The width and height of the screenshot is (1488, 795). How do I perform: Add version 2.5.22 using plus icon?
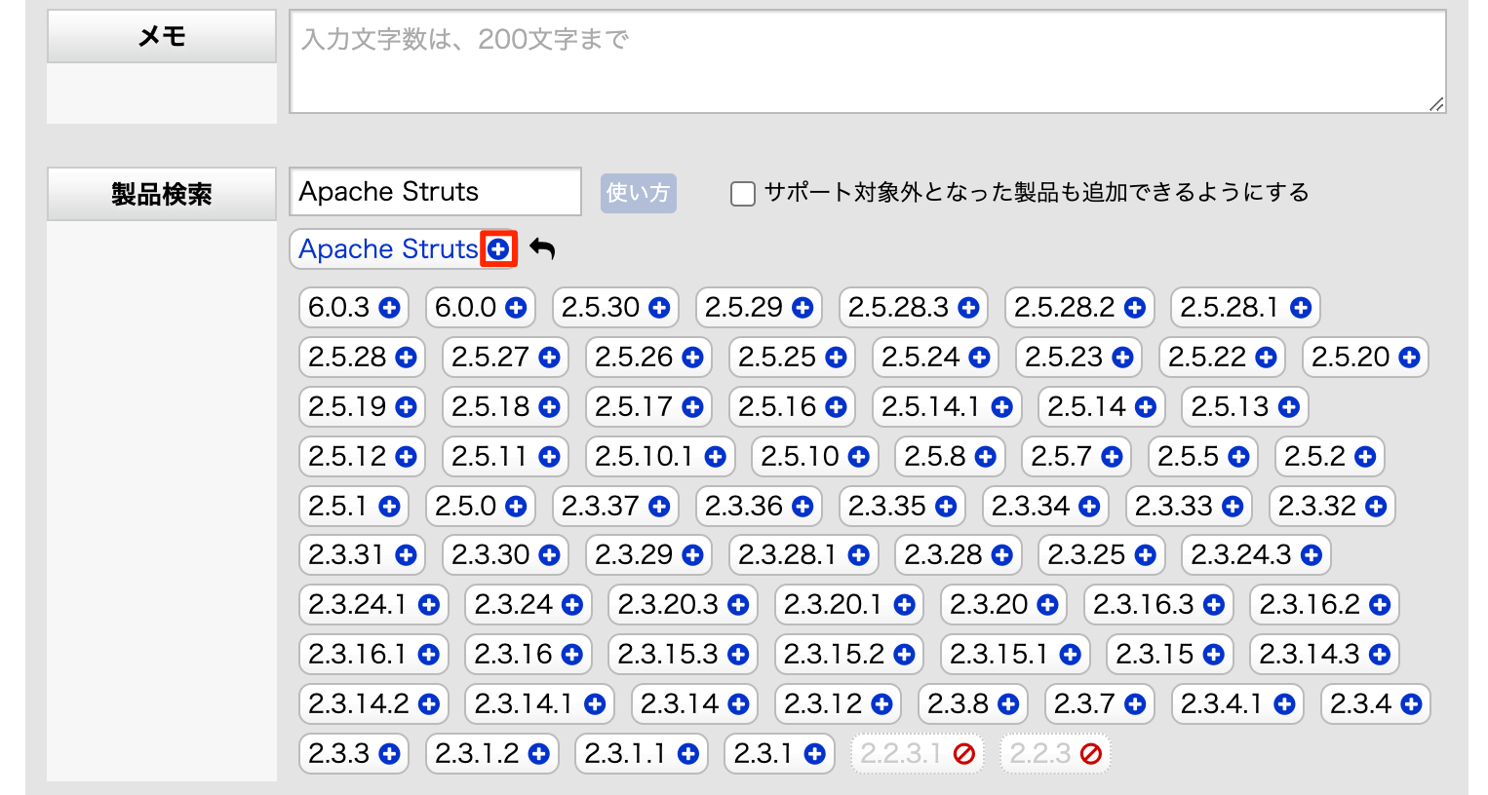pos(1266,358)
